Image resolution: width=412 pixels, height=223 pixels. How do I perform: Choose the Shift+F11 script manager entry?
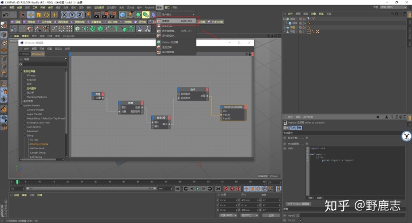pos(176,31)
